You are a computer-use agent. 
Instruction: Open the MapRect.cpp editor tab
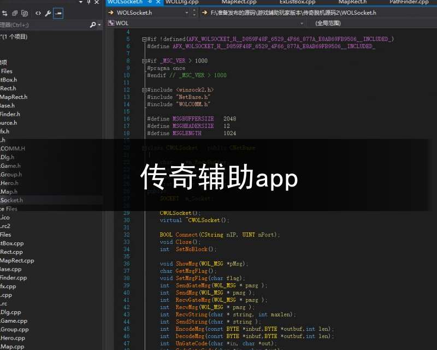(x=239, y=2)
